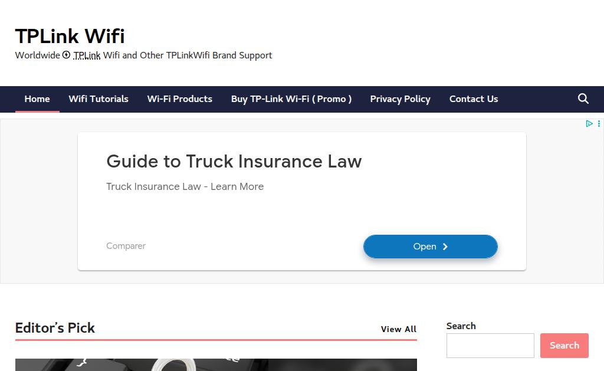Click the AdChoices triangle icon on the ad
Screen dimensions: 604x371
pos(589,124)
